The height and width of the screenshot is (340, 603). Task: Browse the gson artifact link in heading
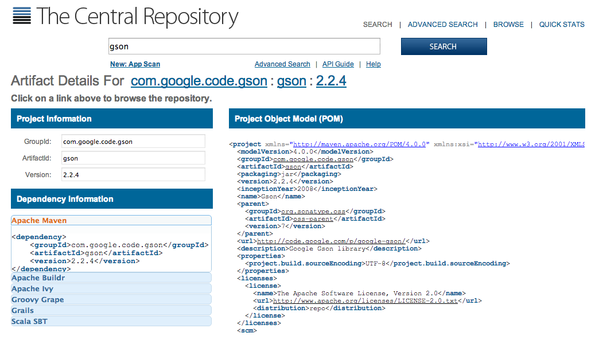coord(291,81)
